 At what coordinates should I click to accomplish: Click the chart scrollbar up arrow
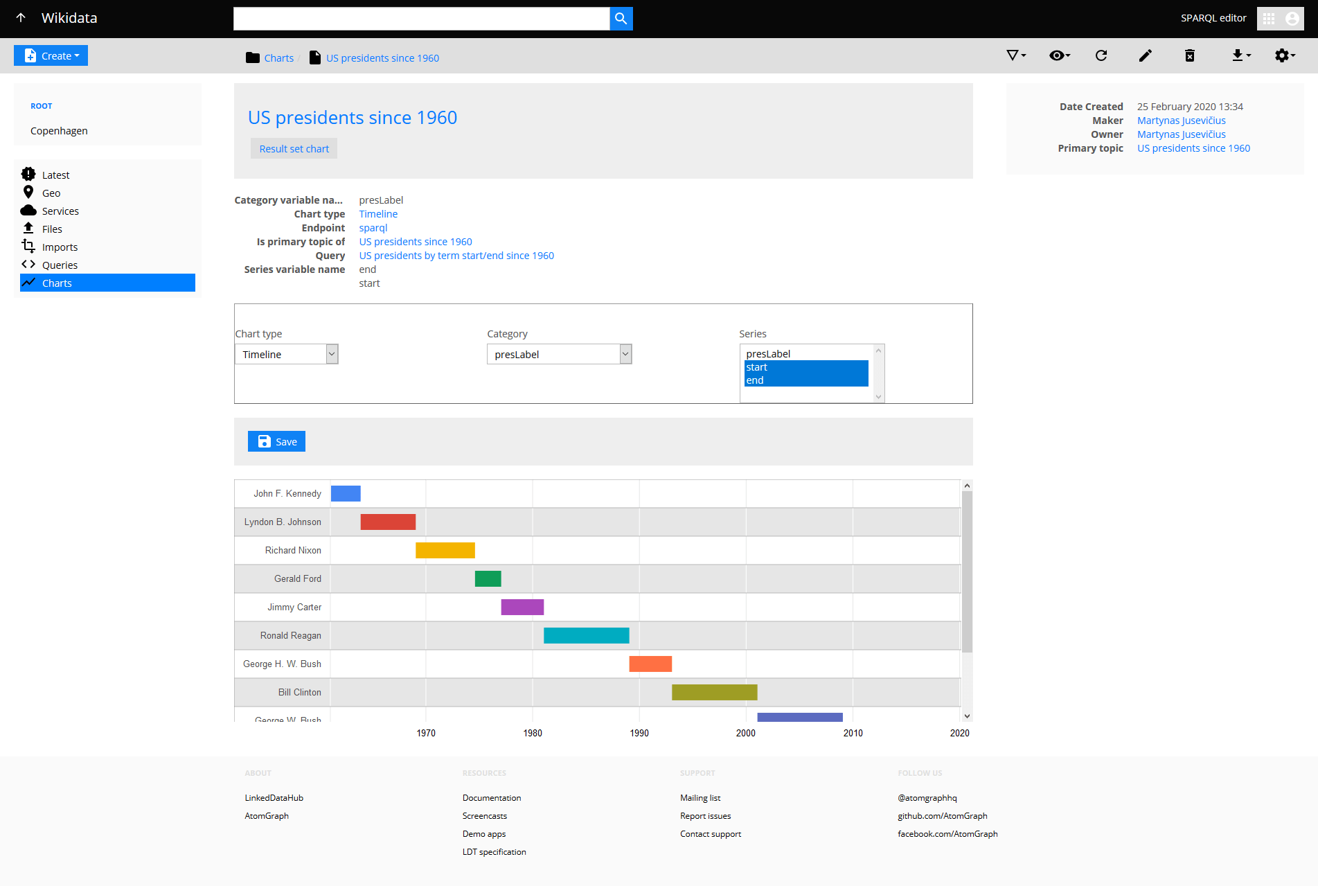point(968,486)
